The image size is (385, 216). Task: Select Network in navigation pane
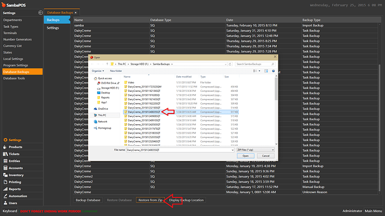pos(100,122)
